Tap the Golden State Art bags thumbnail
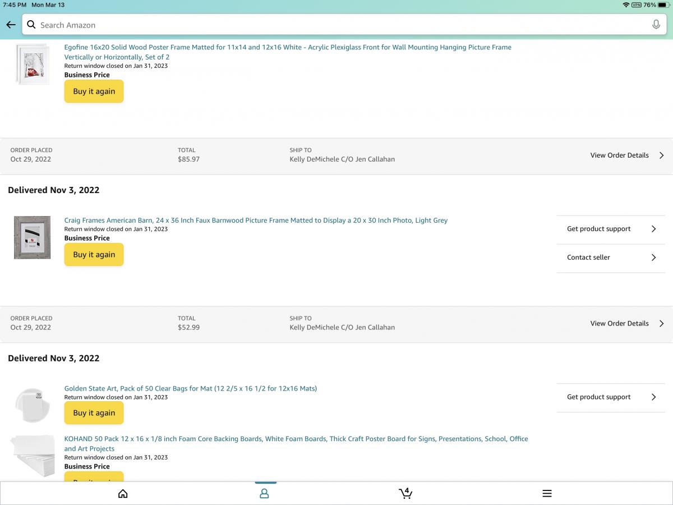 pyautogui.click(x=33, y=405)
